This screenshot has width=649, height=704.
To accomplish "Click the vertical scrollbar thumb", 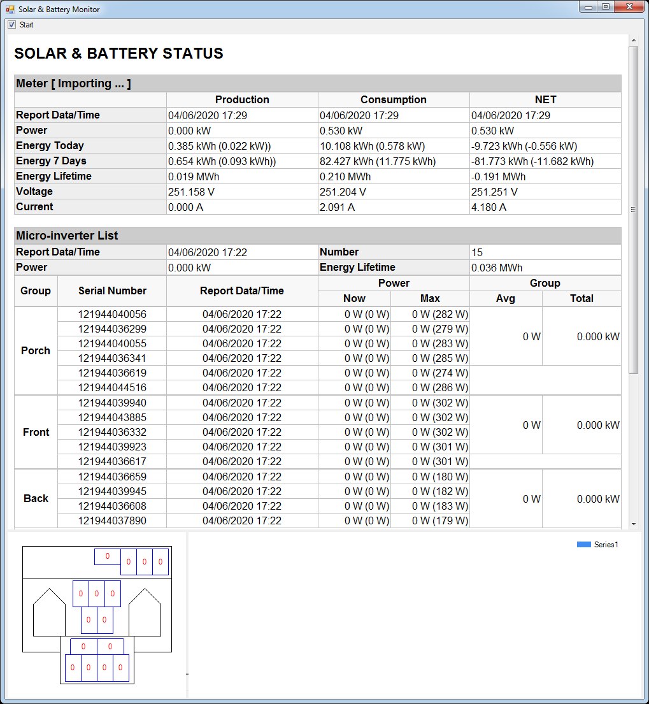I will click(x=633, y=210).
